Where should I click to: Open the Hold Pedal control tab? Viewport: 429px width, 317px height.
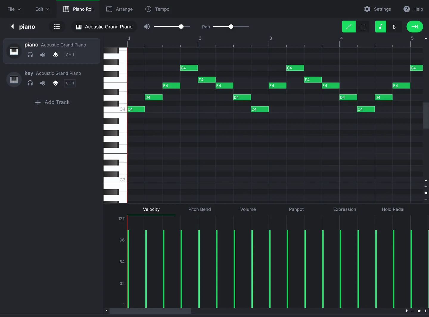[393, 209]
